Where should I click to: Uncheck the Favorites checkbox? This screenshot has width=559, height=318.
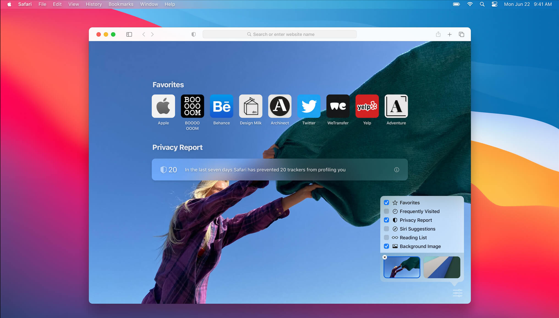(386, 203)
